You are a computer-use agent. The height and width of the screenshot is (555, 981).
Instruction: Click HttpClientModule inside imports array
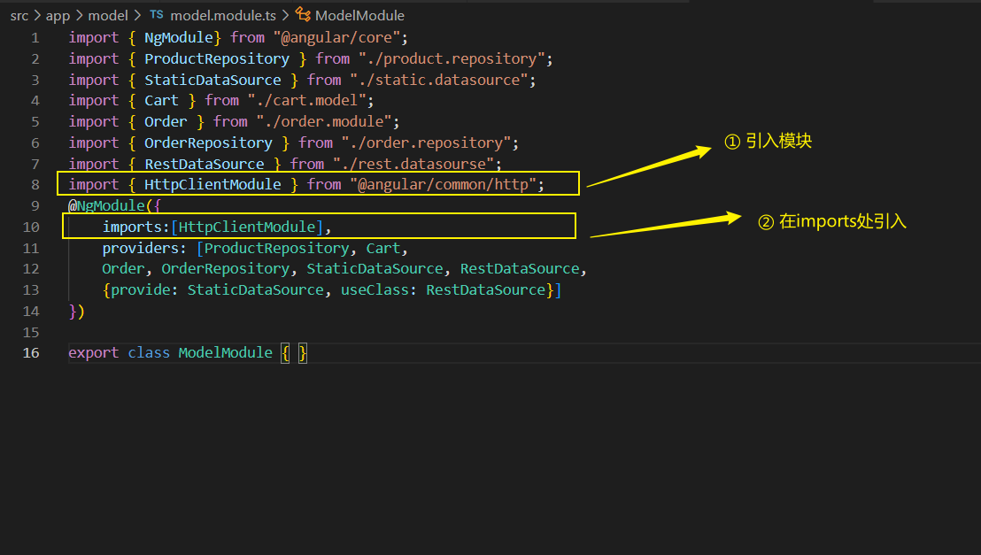click(247, 227)
